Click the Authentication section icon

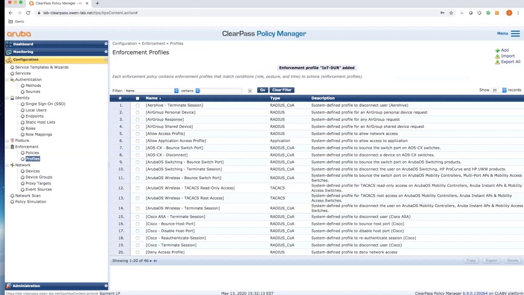tap(12, 79)
